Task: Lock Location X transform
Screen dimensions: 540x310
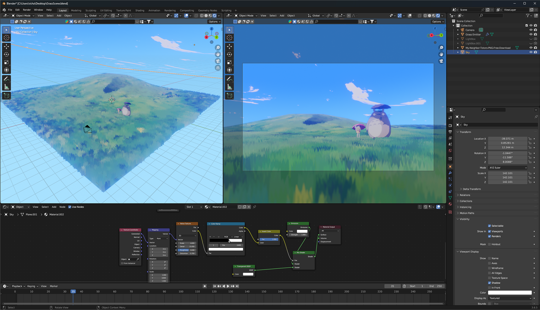Action: pyautogui.click(x=530, y=139)
